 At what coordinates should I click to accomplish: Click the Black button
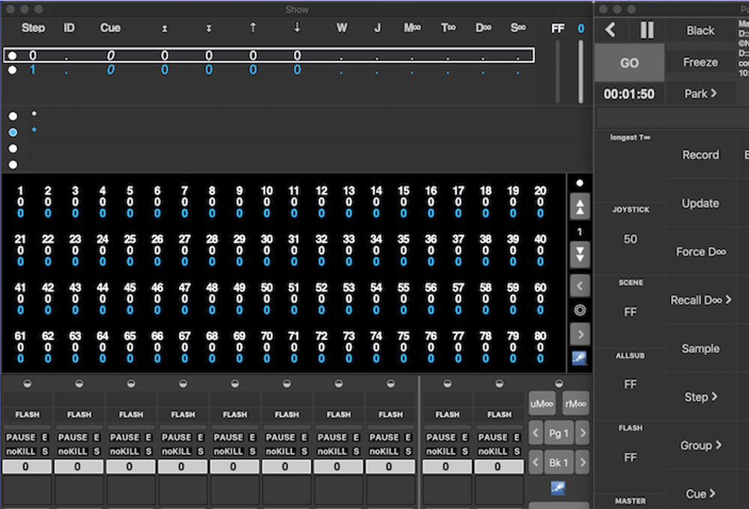(700, 31)
